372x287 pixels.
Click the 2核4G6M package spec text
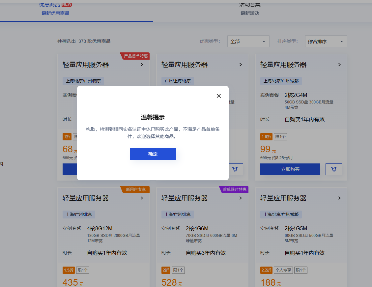(197, 228)
